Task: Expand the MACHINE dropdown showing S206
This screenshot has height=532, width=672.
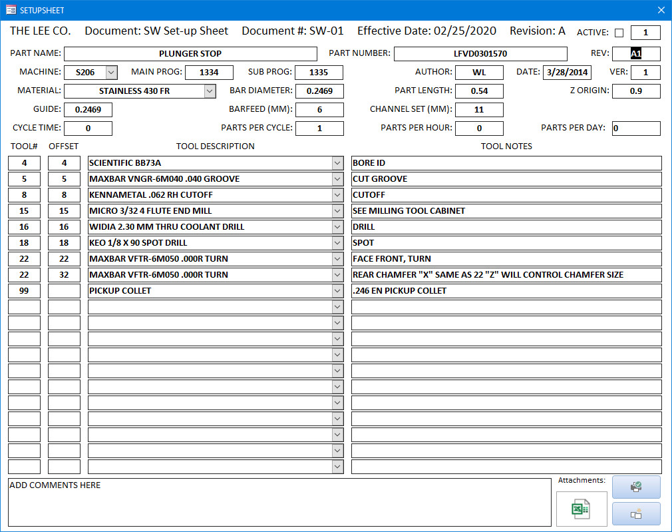Action: (111, 72)
